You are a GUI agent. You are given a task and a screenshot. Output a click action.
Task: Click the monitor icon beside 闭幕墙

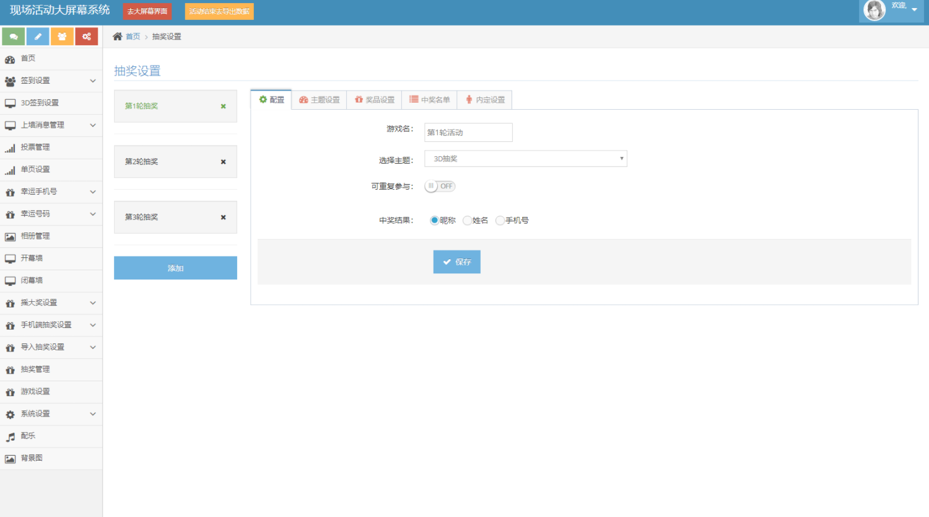[10, 281]
